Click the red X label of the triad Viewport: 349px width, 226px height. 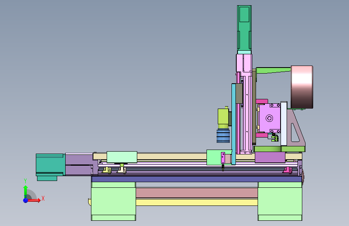pos(43,198)
